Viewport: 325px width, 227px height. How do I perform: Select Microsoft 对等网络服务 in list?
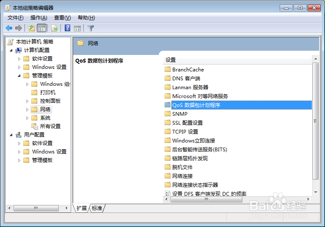coord(200,96)
